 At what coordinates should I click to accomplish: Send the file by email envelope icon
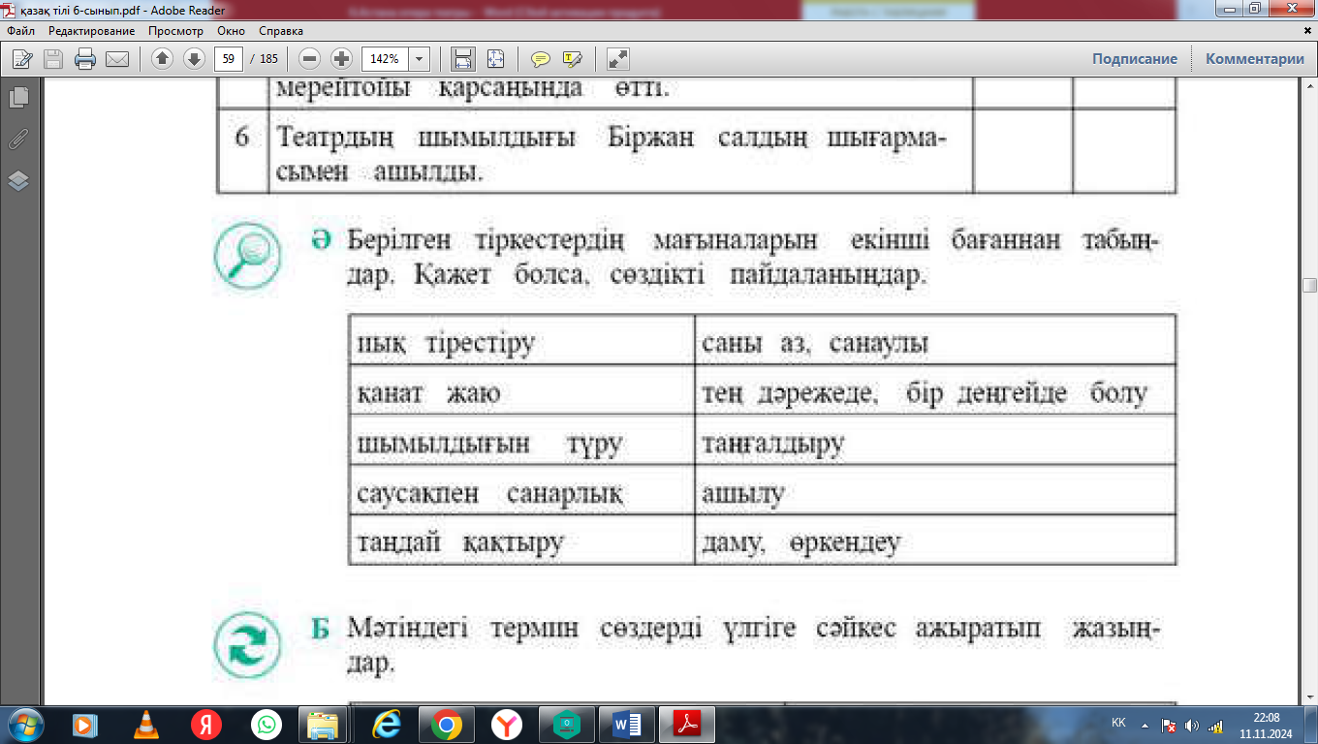117,59
